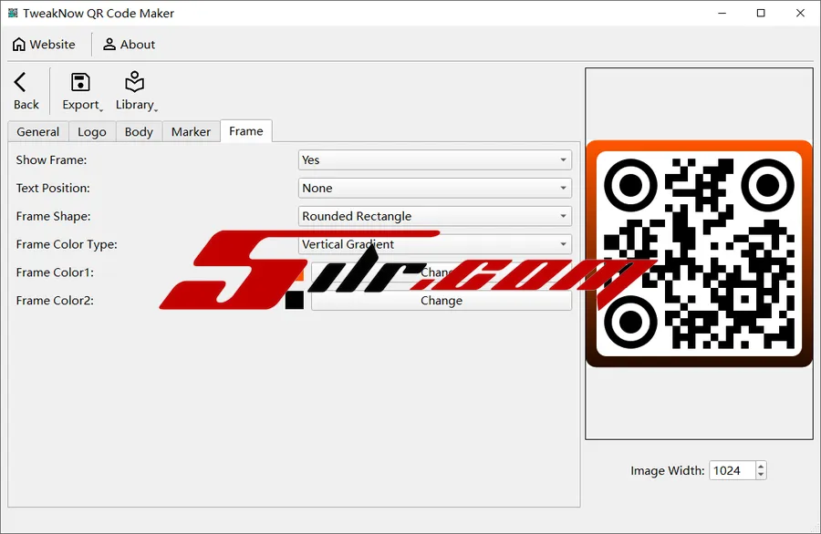Click the Image Width input field
821x534 pixels.
tap(732, 470)
